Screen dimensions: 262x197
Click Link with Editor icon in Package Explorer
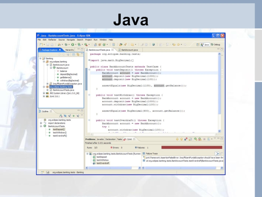tap(78, 55)
